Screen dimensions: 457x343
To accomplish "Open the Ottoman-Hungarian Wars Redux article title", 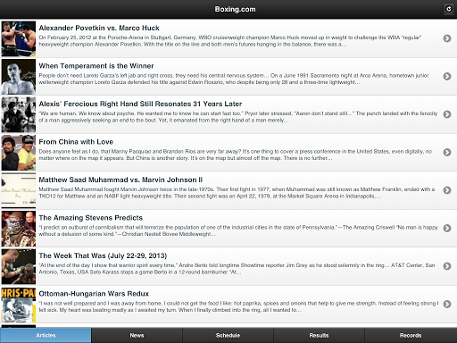I will [94, 294].
